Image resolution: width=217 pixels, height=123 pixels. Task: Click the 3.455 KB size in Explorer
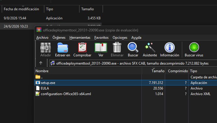click(94, 18)
